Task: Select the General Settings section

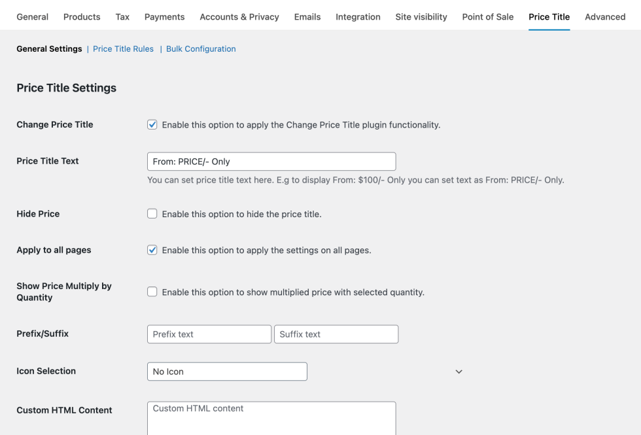Action: [49, 48]
